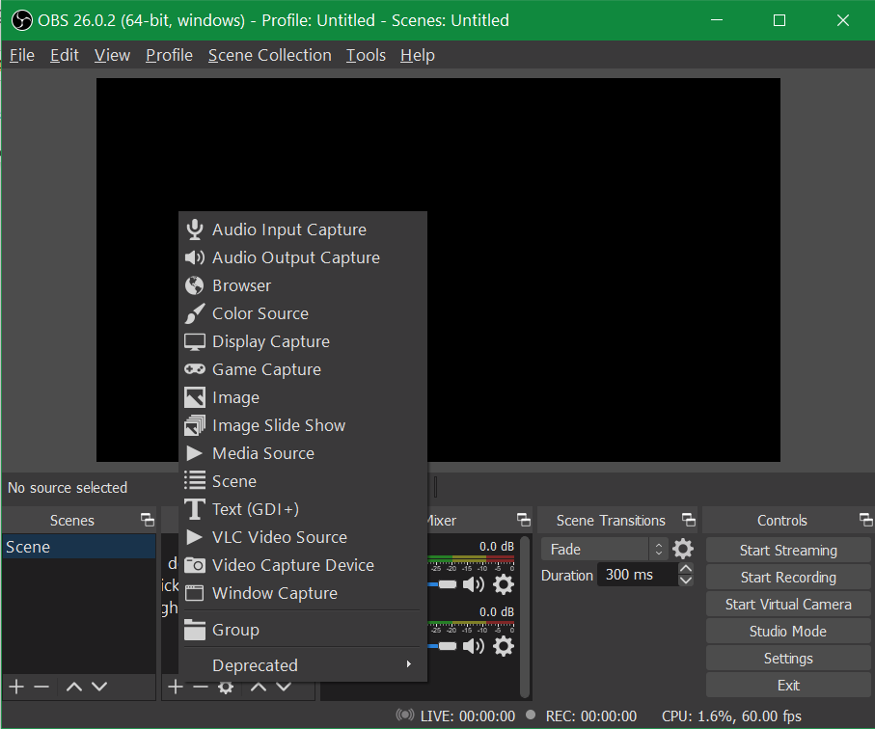
Task: Click the Media Source play icon
Action: point(194,453)
